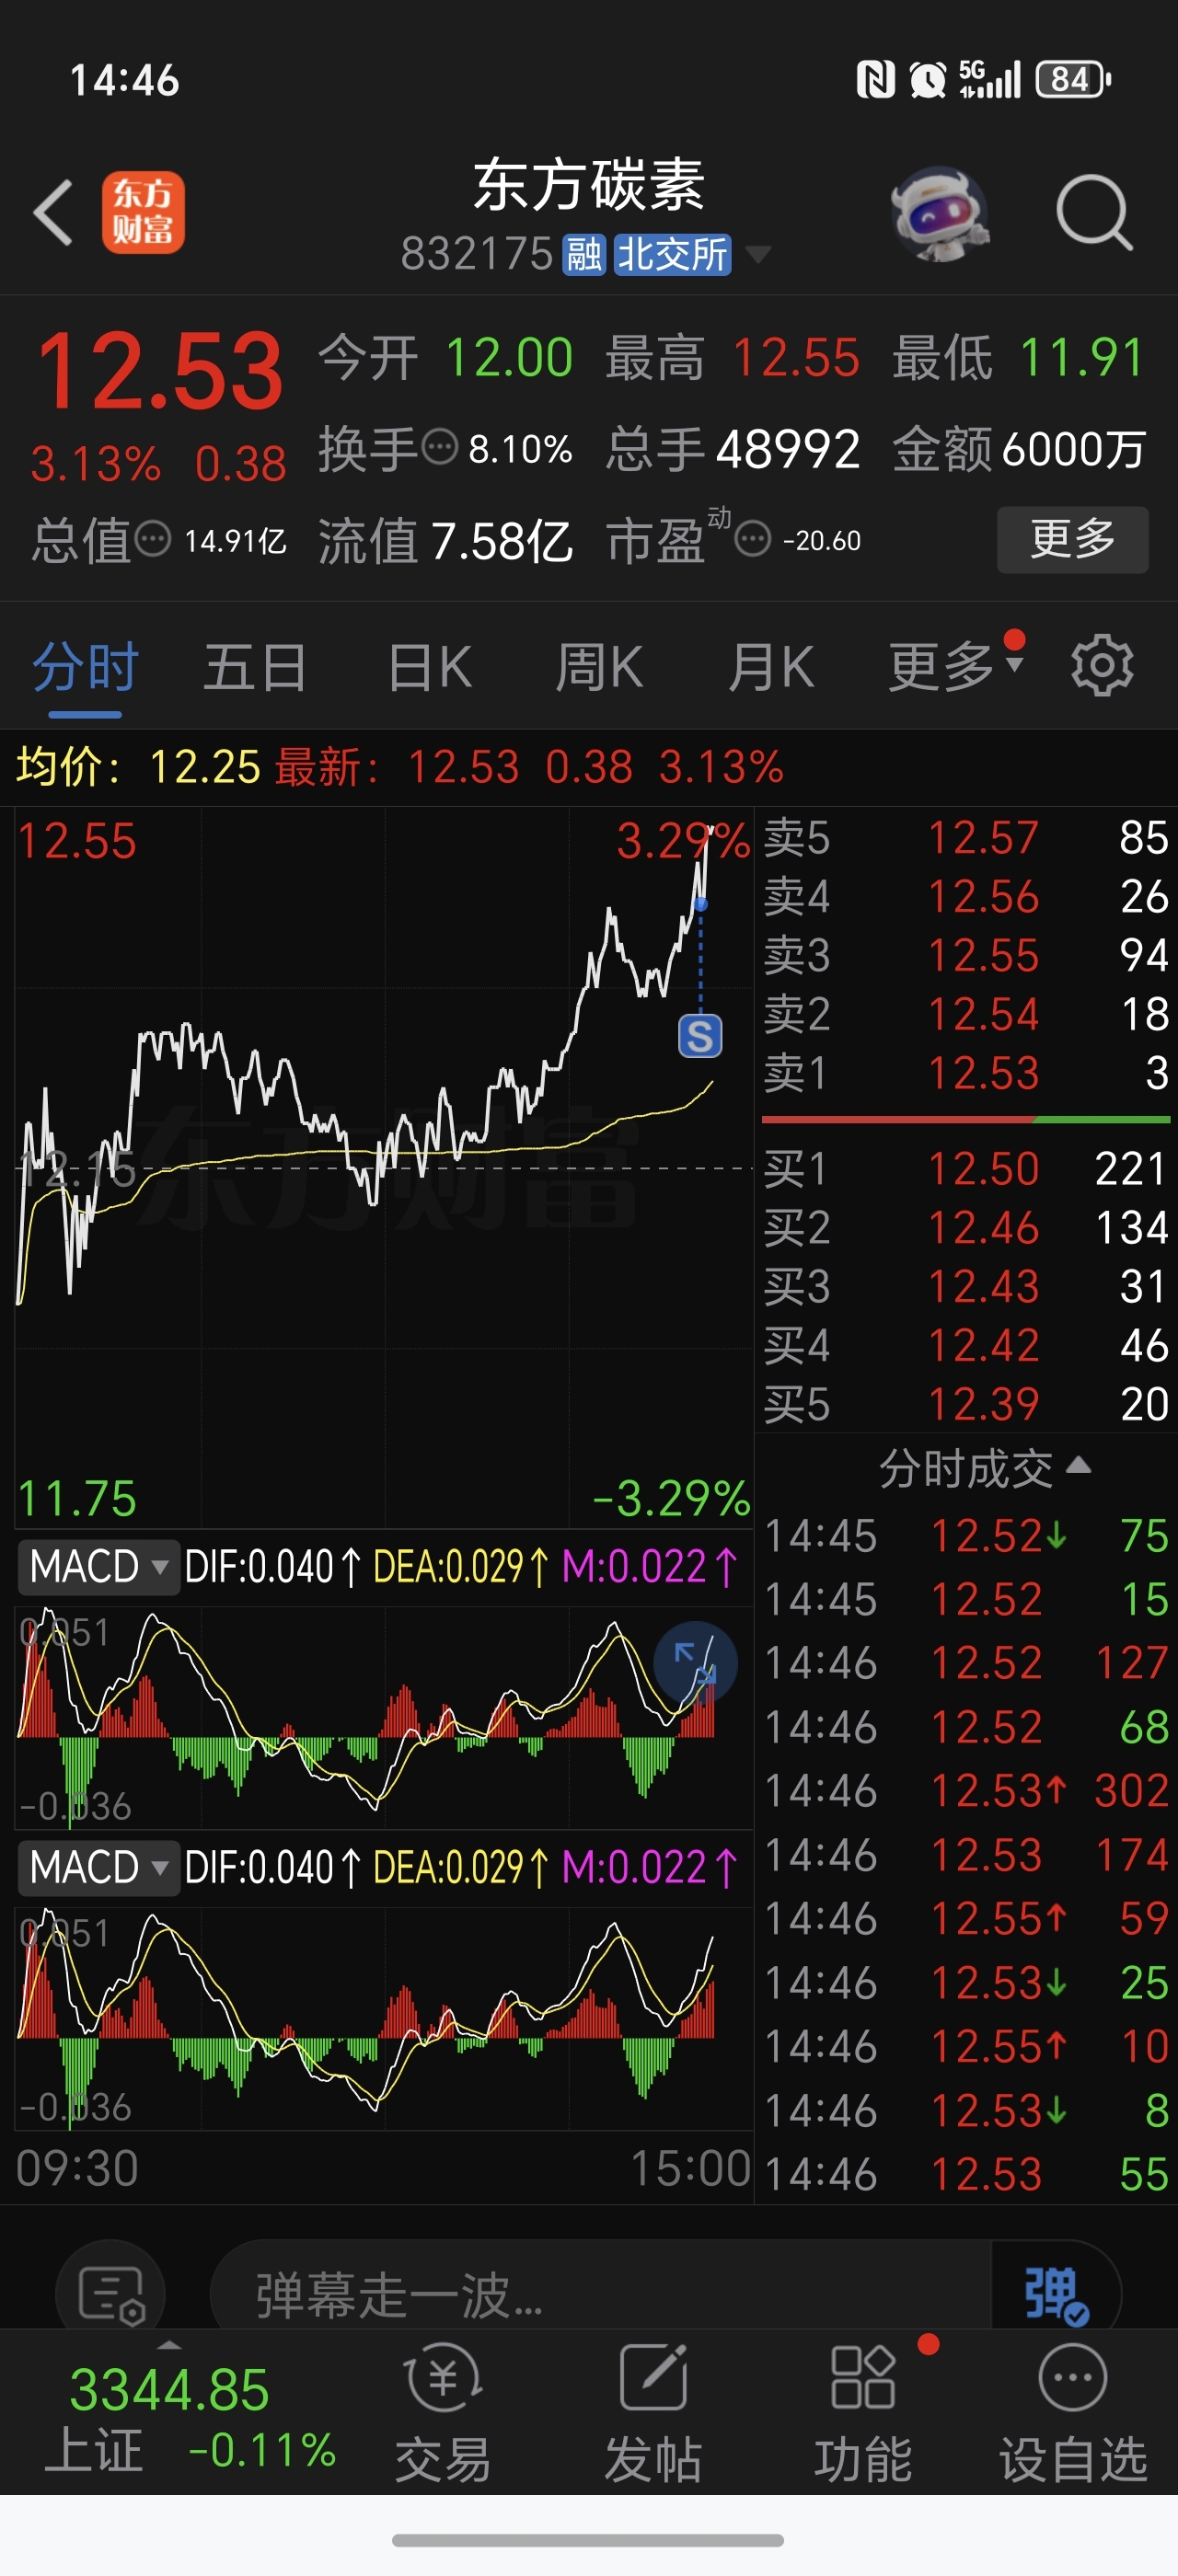This screenshot has height=2576, width=1178.
Task: Tap the 5G signal strength icon
Action: coord(989,79)
